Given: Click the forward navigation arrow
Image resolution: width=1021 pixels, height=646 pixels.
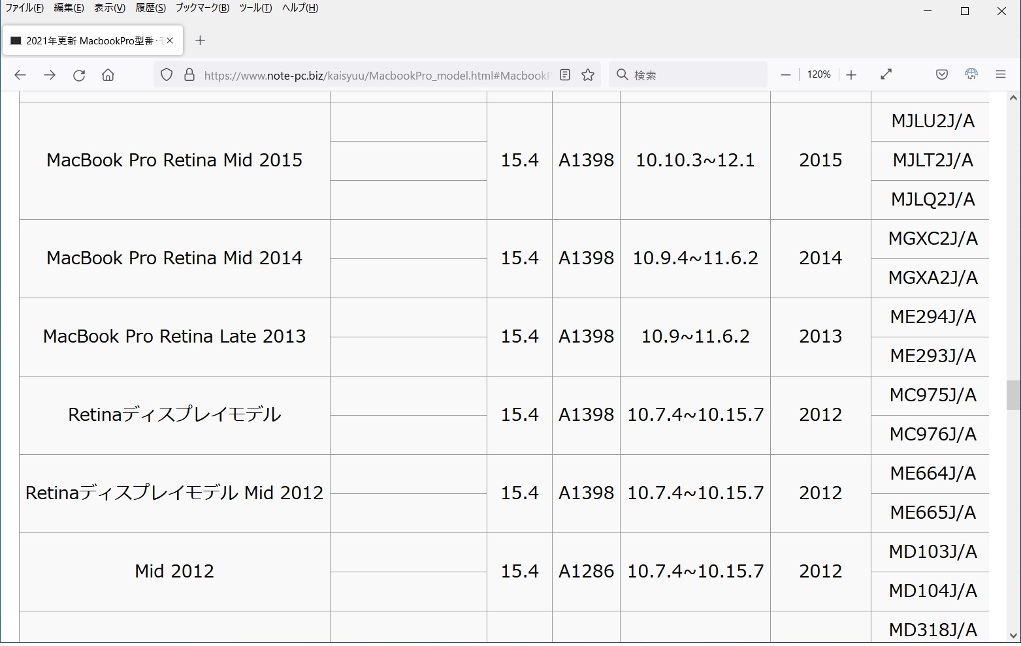Looking at the screenshot, I should click(x=50, y=75).
